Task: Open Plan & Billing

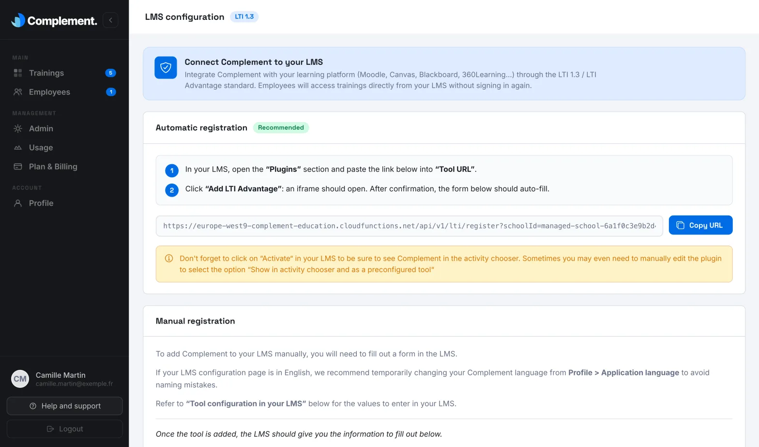Action: [64, 167]
